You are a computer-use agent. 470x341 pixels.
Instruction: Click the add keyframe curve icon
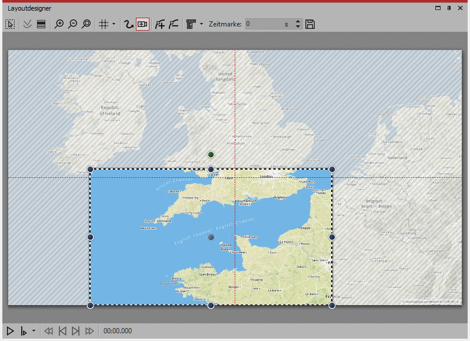[x=159, y=24]
